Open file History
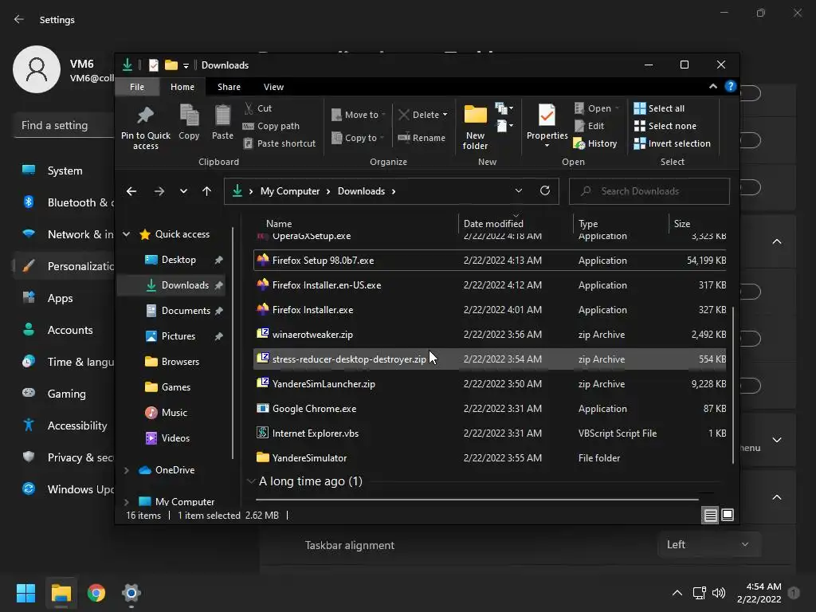The height and width of the screenshot is (612, 816). [594, 143]
